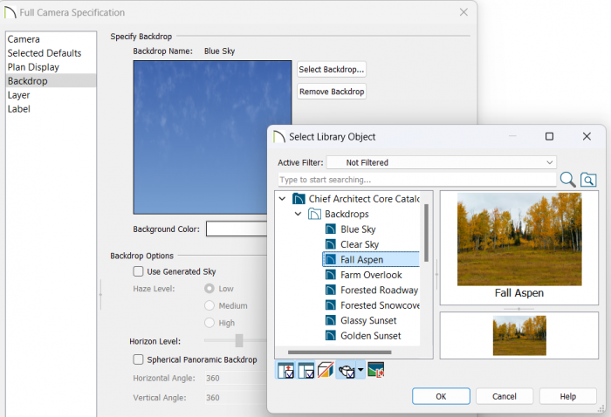This screenshot has width=611, height=417.
Task: Toggle the teapot preview display icon
Action: tap(346, 370)
